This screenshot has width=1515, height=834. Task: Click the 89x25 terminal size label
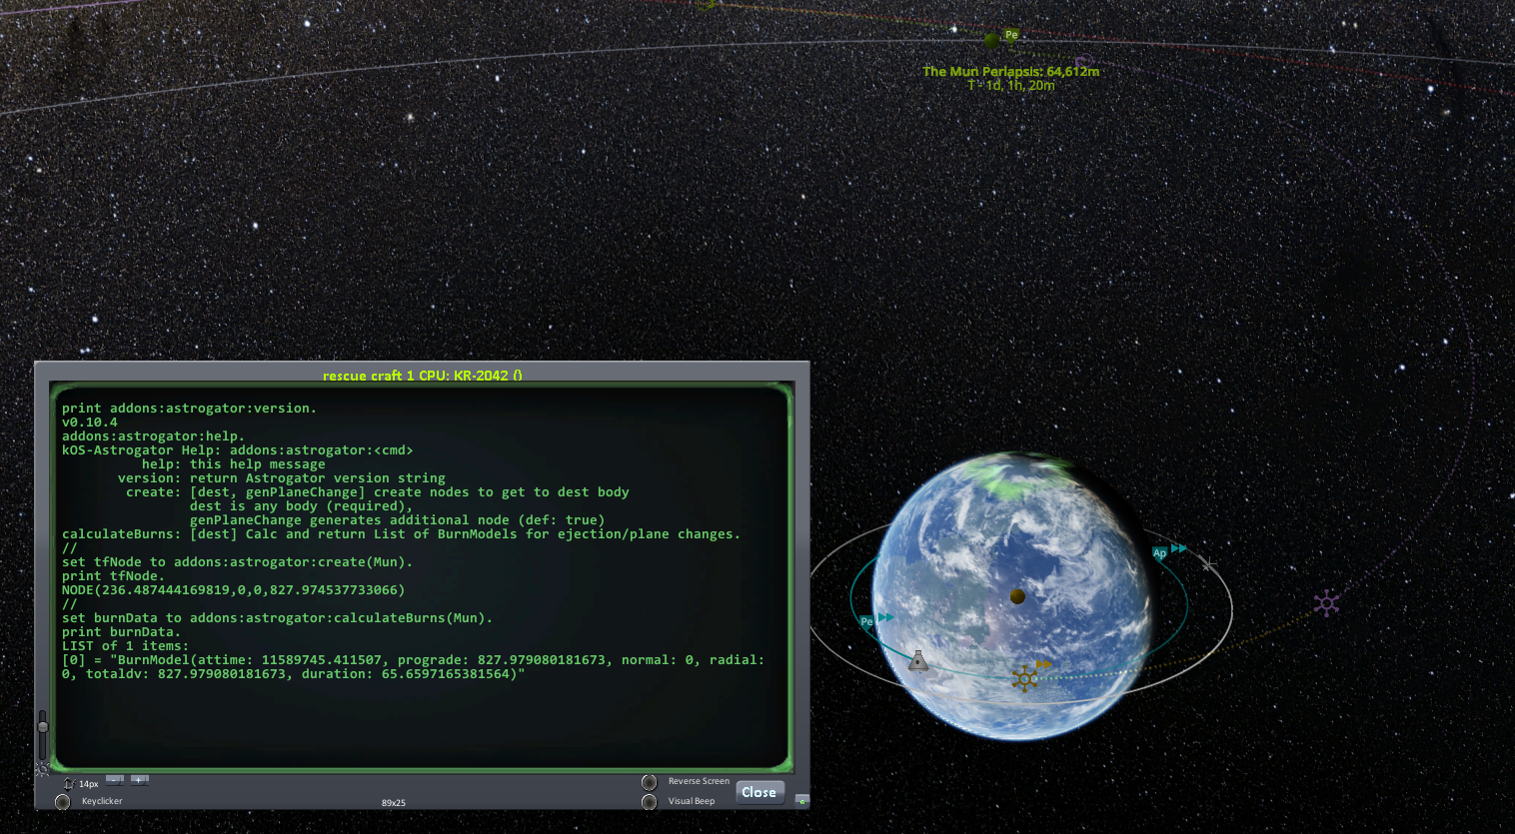(x=394, y=803)
